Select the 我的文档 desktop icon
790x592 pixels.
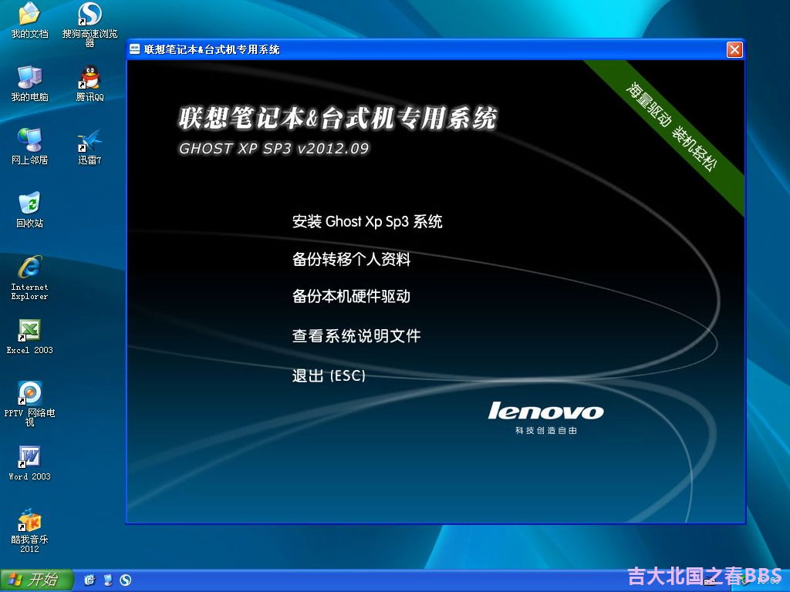click(x=29, y=20)
